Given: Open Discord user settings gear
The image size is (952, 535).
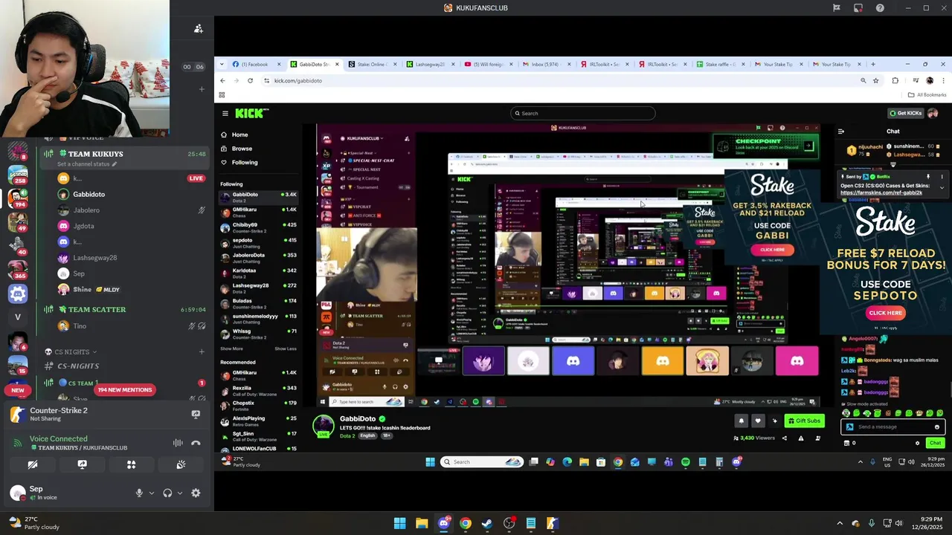Looking at the screenshot, I should (196, 493).
